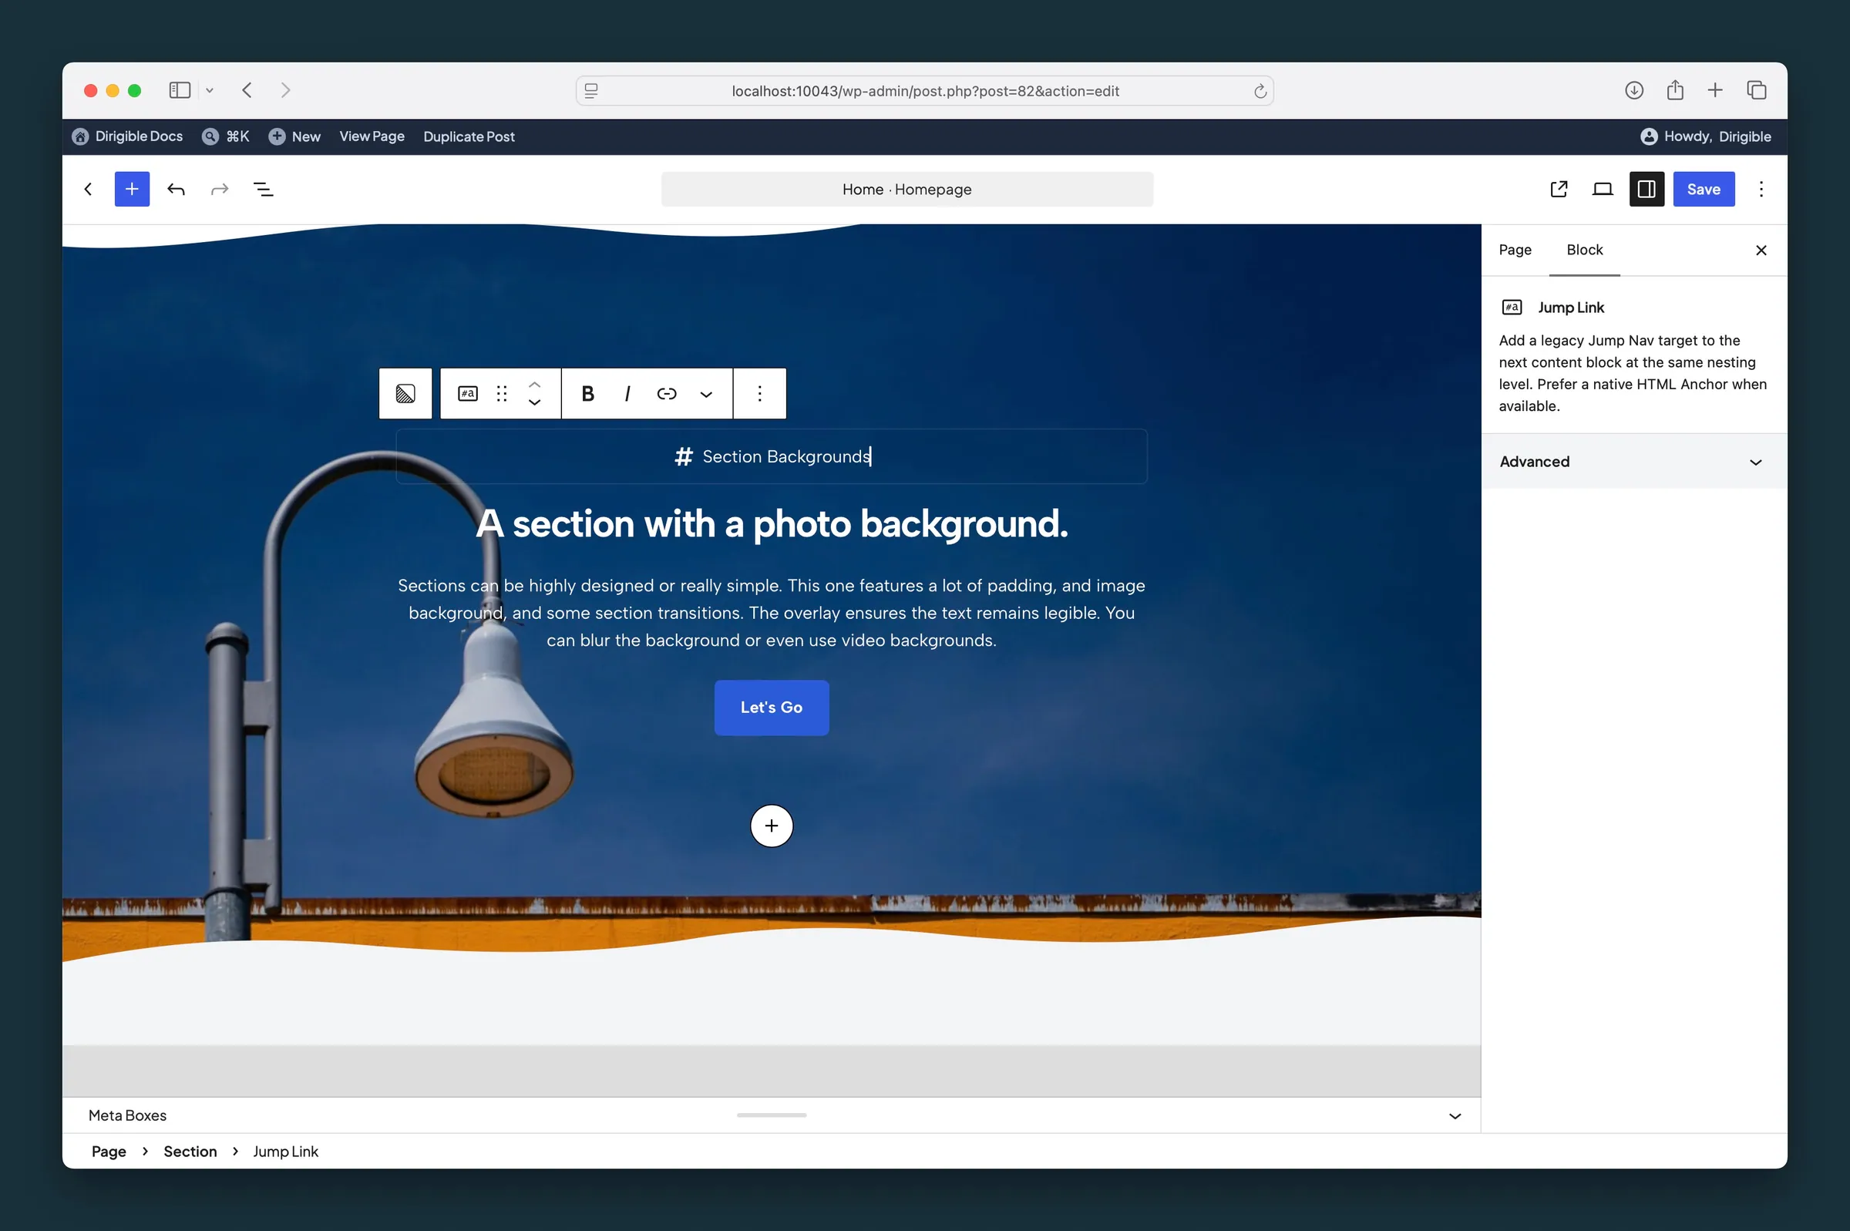1850x1231 pixels.
Task: Open the Safari share menu
Action: pyautogui.click(x=1675, y=90)
